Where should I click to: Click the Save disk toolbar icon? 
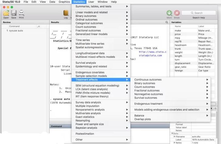(14, 13)
